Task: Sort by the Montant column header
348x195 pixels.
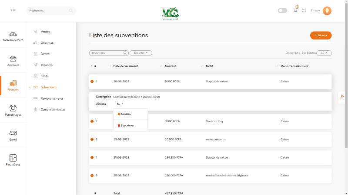Action: pos(171,66)
